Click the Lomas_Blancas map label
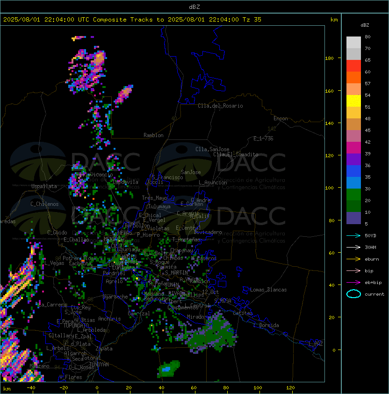This screenshot has height=394, width=389. click(268, 290)
